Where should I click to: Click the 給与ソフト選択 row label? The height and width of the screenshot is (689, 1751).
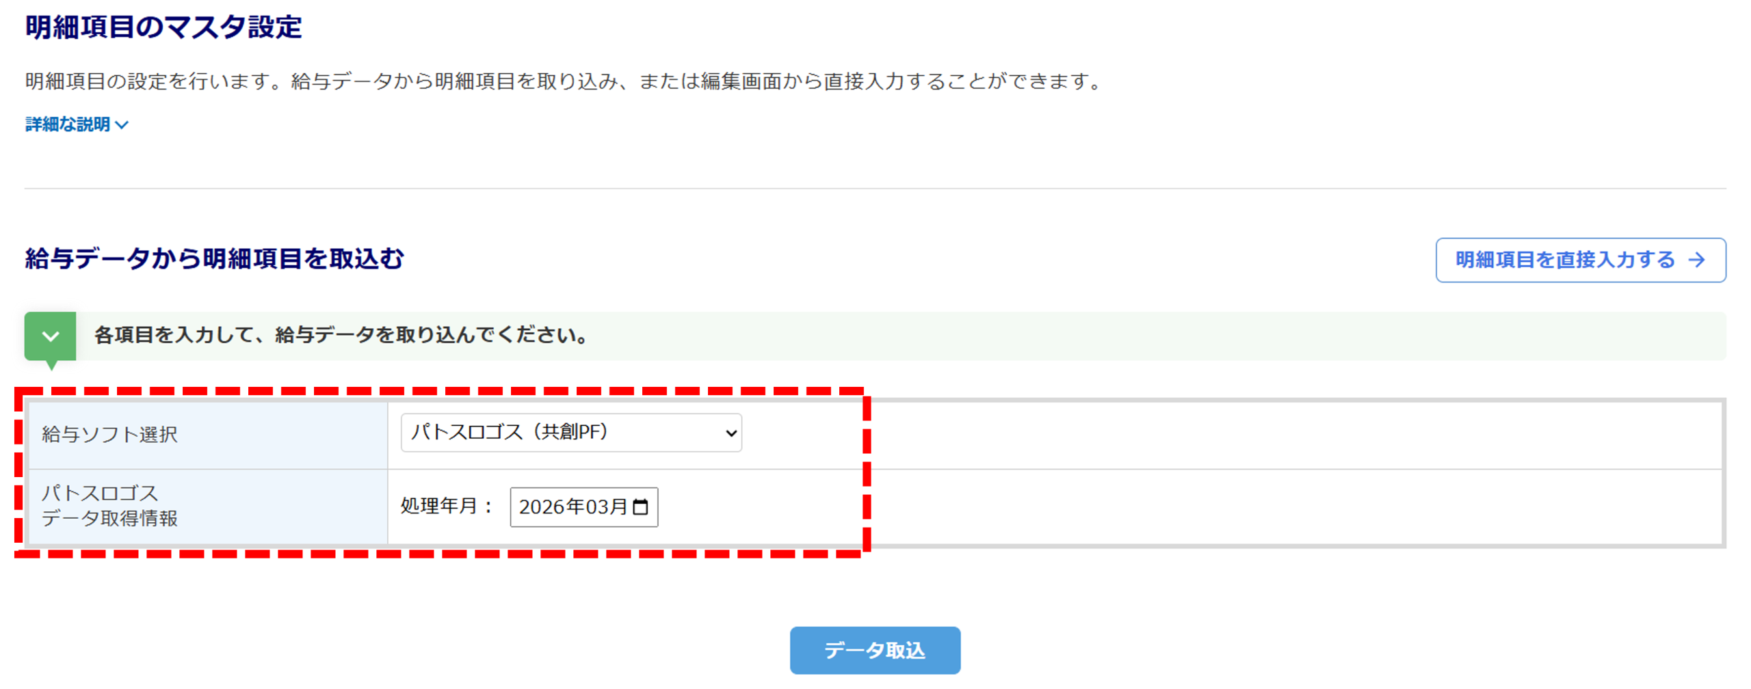(109, 434)
